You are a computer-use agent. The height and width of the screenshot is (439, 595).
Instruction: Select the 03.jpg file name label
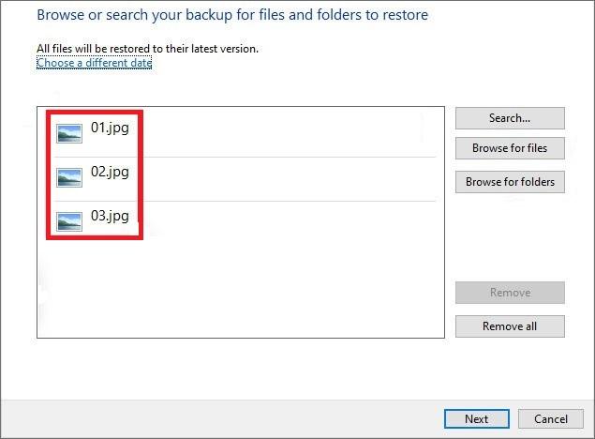110,216
